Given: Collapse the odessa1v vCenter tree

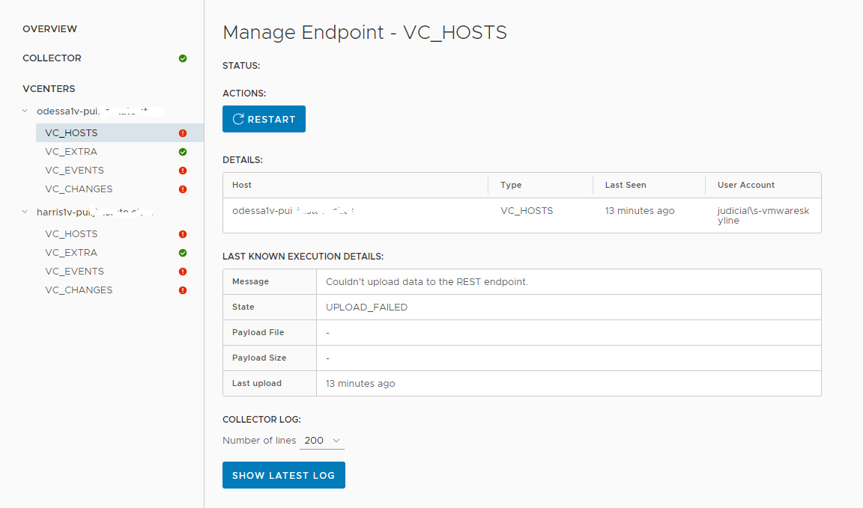Looking at the screenshot, I should 23,110.
